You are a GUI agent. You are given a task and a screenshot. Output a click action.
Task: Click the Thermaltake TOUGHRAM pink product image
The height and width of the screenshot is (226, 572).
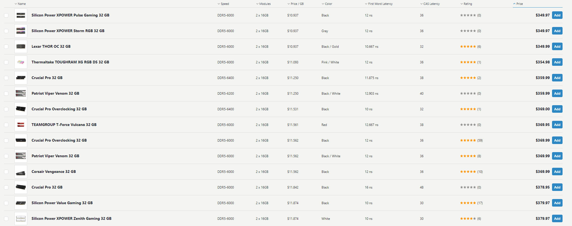click(21, 62)
